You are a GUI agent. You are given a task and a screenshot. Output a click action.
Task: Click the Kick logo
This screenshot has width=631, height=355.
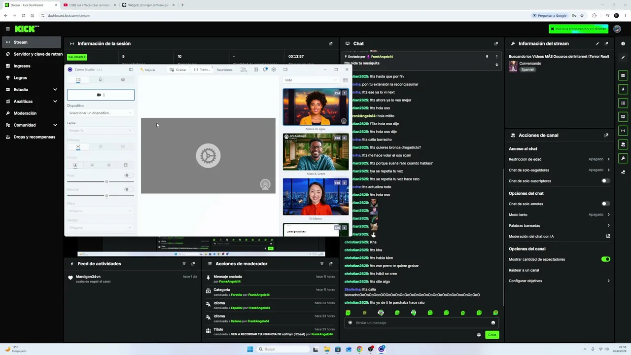click(x=27, y=29)
